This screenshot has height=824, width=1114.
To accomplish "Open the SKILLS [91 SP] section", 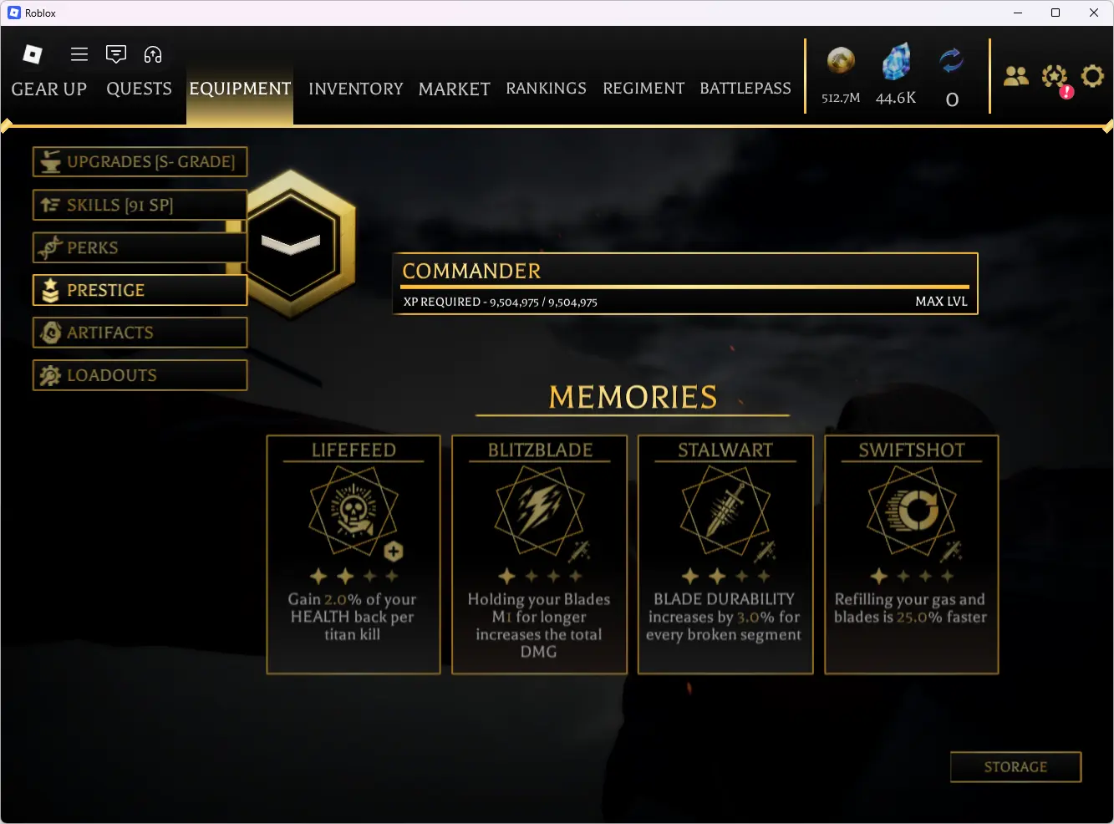I will (x=140, y=205).
